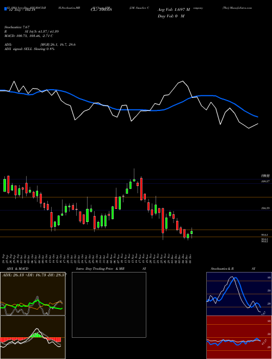Select the '12 Day = 102.18' SMA label
The image size is (272, 359).
pyautogui.click(x=21, y=10)
